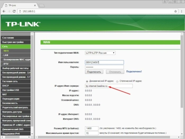This screenshot has height=139, width=185.
Task: Open Расширенные настройки in the sidebar
Action: [16, 116]
